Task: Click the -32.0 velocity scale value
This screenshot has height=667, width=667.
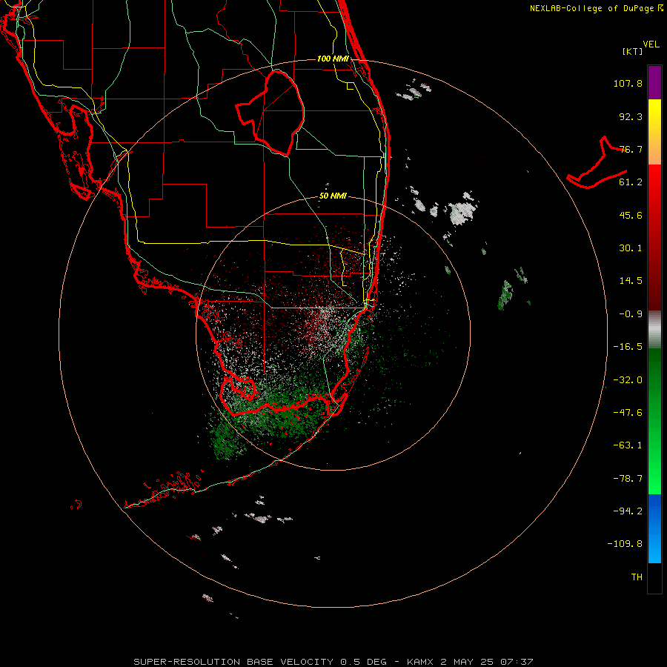Action: 628,380
